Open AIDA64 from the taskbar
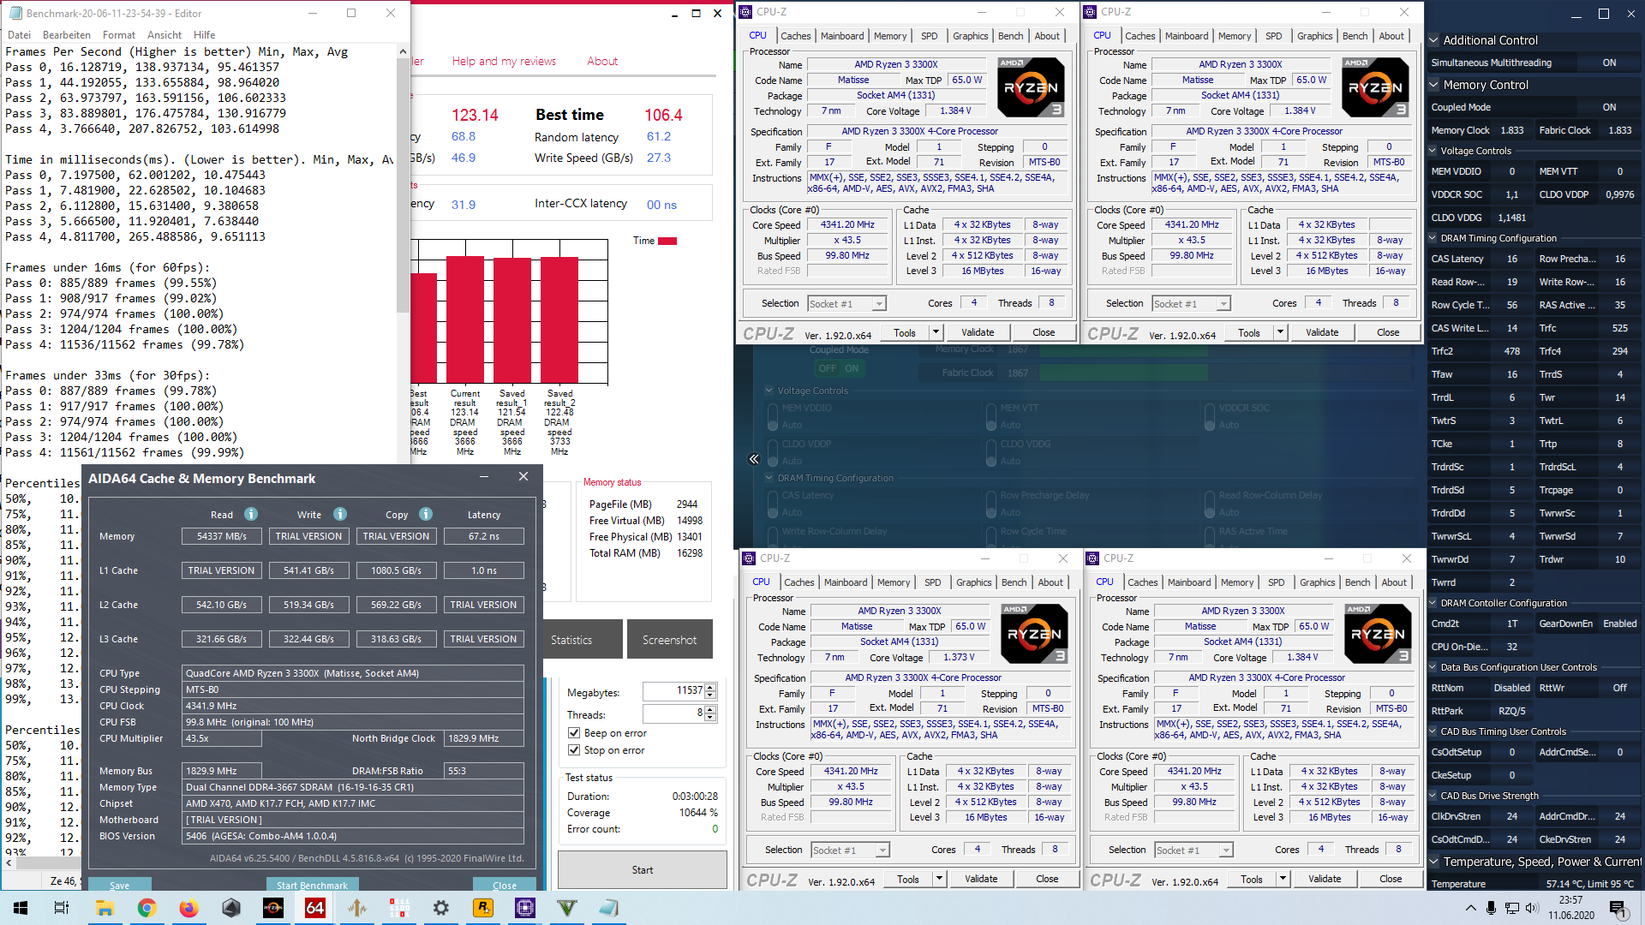The image size is (1645, 925). (315, 908)
